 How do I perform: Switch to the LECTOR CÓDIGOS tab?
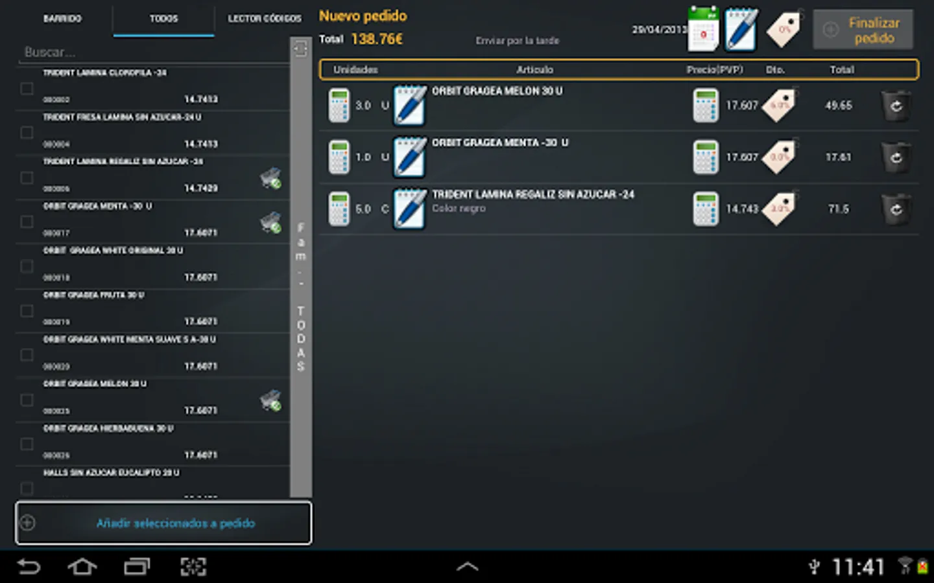click(265, 18)
